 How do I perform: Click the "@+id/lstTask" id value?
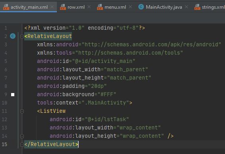click(107, 119)
